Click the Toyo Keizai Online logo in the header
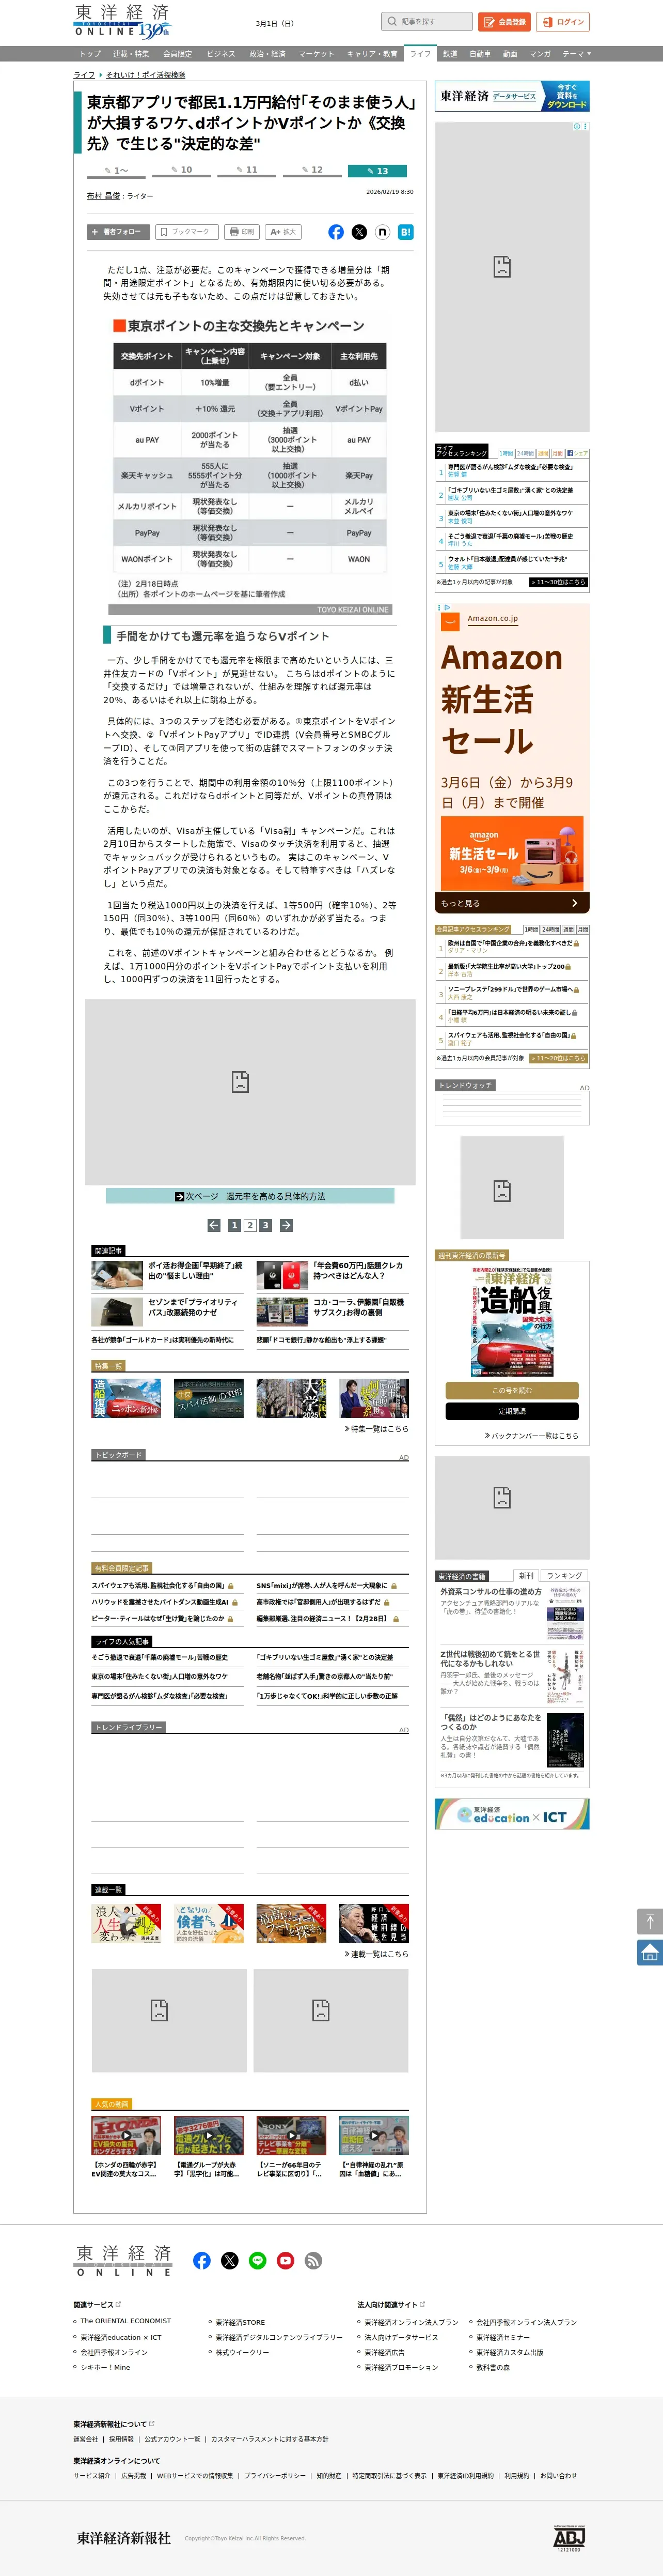 [x=123, y=21]
